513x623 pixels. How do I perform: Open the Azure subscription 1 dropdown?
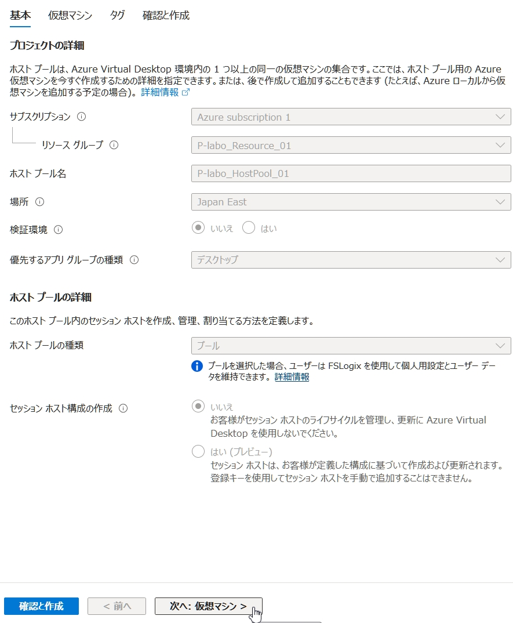[351, 117]
